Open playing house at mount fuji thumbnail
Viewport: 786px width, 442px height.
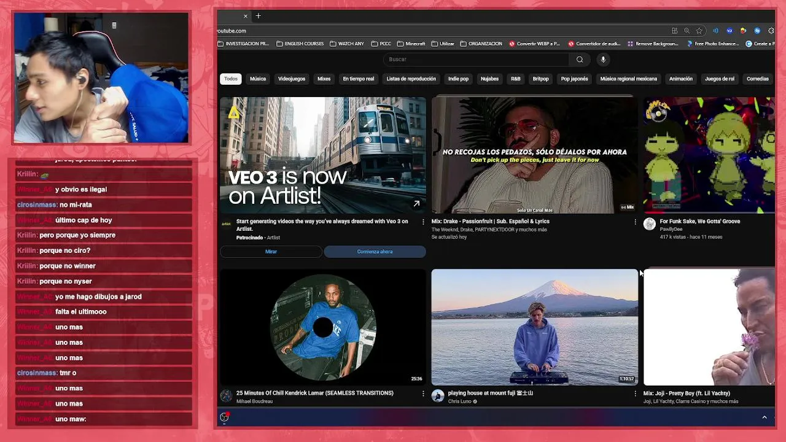point(534,327)
